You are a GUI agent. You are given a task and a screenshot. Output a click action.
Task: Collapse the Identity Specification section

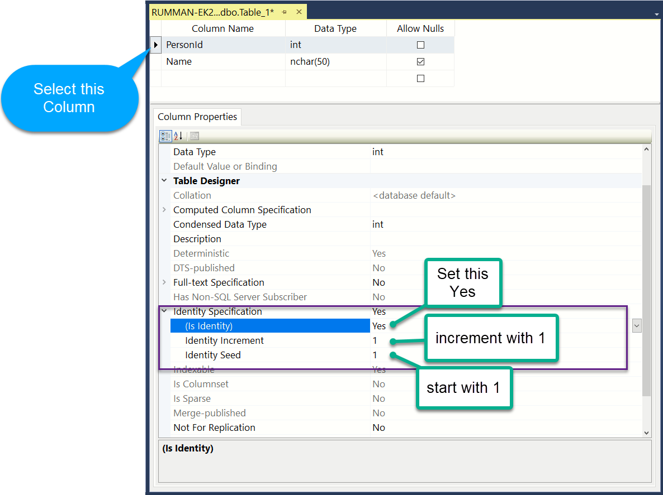point(164,311)
